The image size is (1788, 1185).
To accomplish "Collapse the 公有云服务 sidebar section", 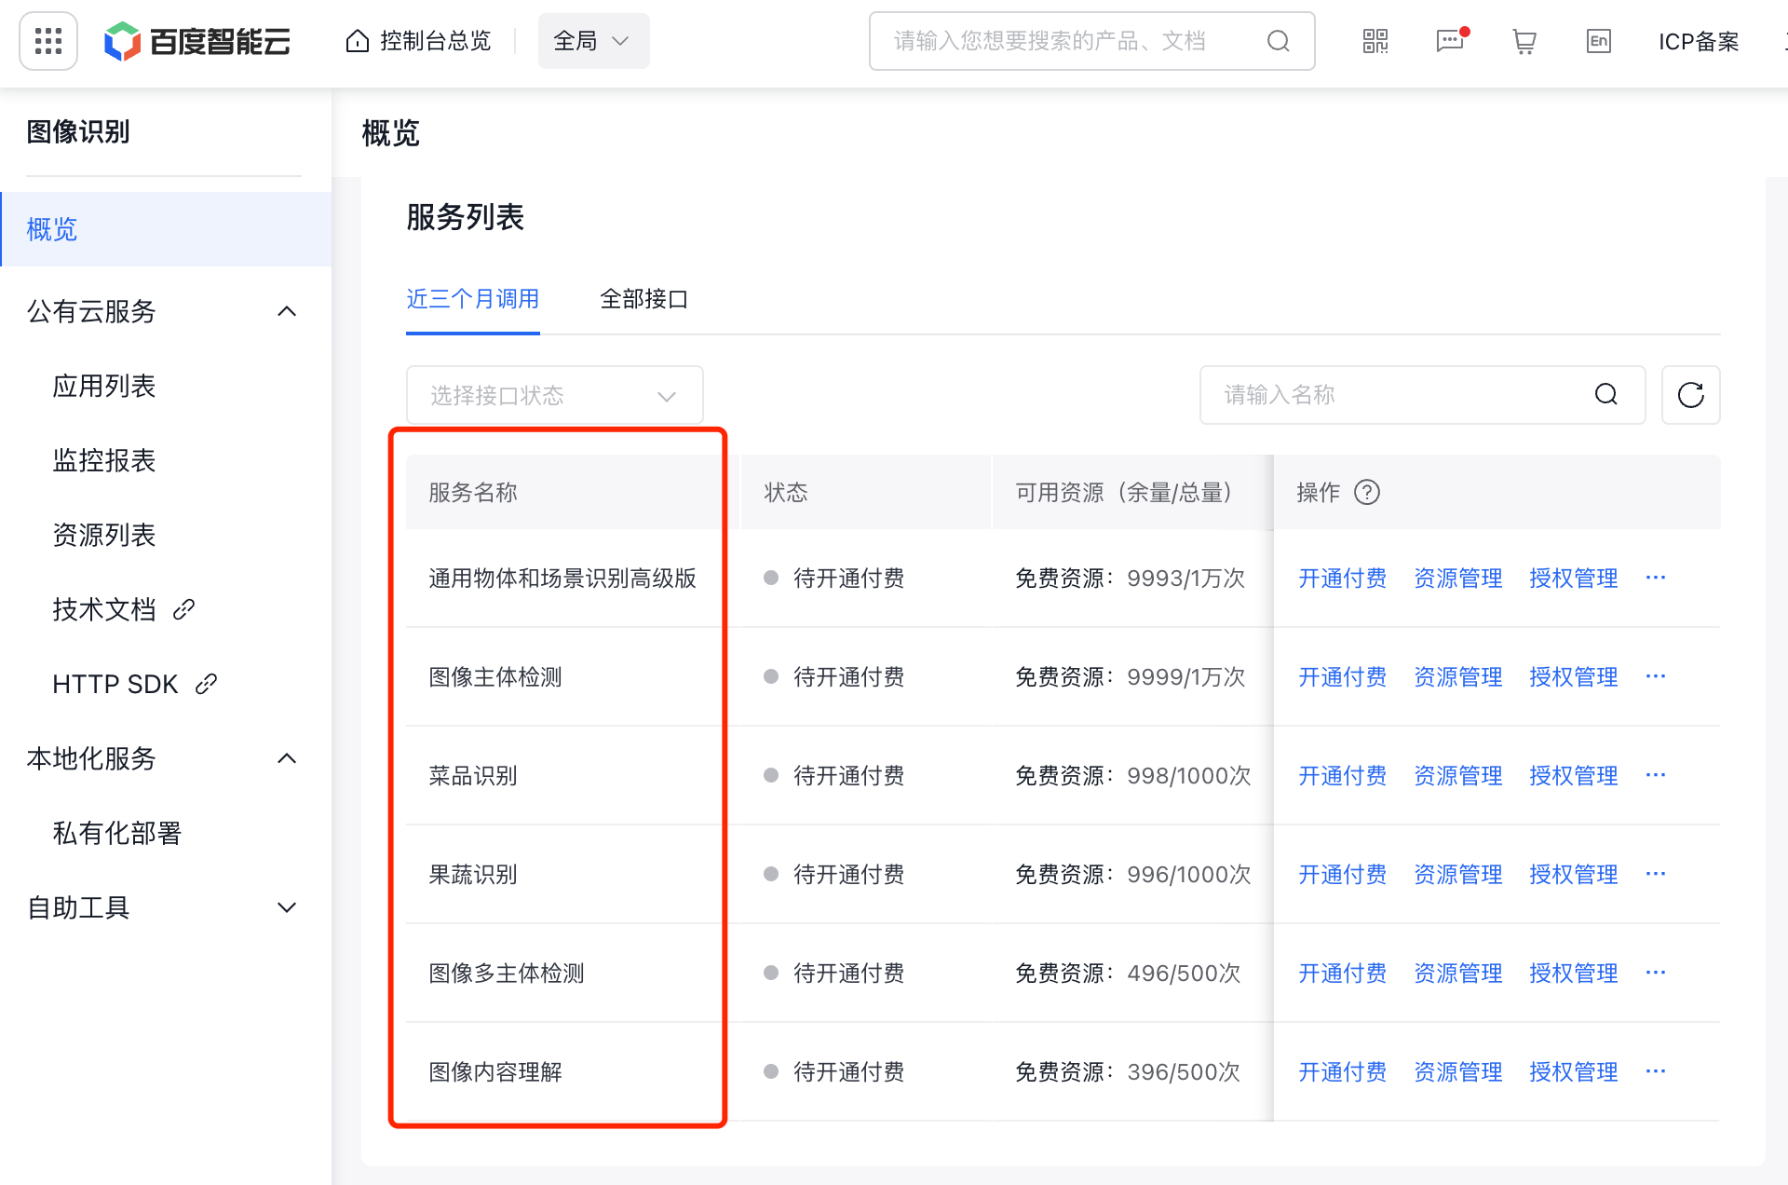I will (287, 311).
